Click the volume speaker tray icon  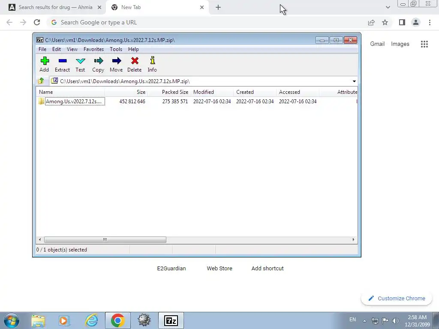click(396, 321)
